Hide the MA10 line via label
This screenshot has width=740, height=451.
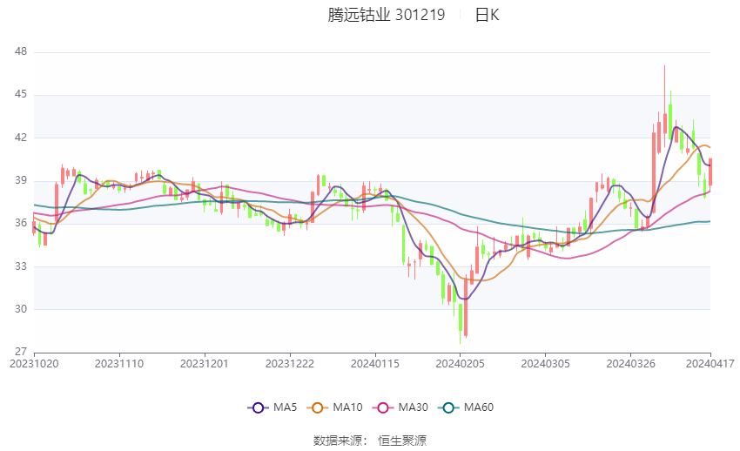(347, 407)
